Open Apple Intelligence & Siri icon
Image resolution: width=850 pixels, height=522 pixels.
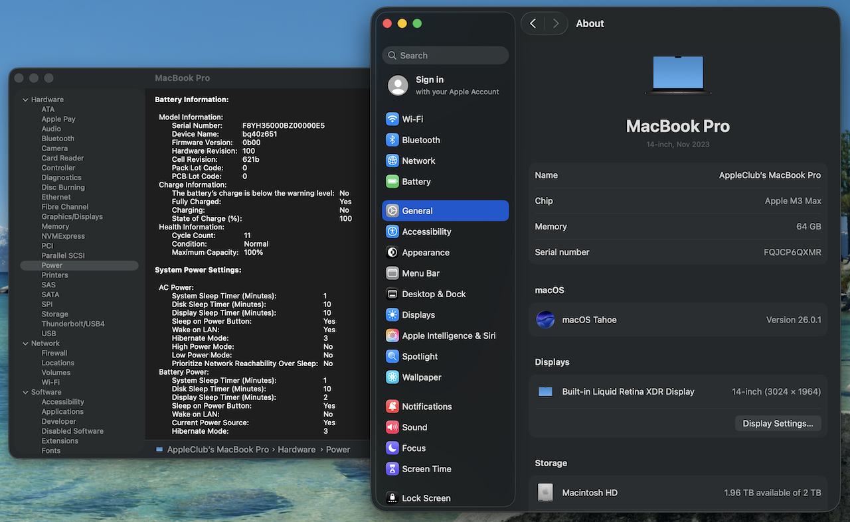392,336
